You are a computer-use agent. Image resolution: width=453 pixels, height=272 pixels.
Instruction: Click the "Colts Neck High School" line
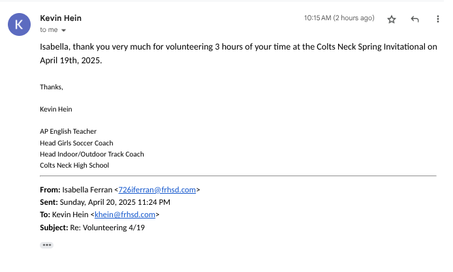(x=74, y=165)
